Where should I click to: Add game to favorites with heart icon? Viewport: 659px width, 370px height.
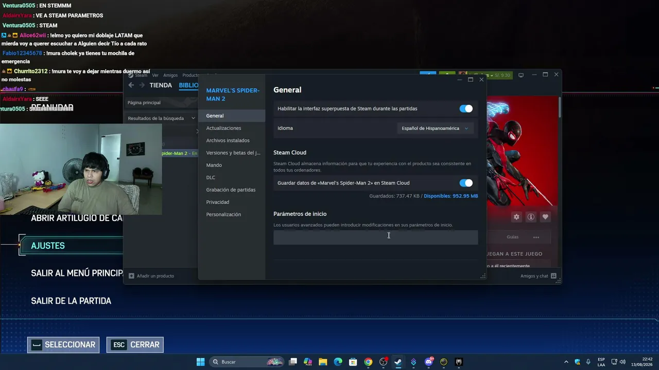[545, 217]
